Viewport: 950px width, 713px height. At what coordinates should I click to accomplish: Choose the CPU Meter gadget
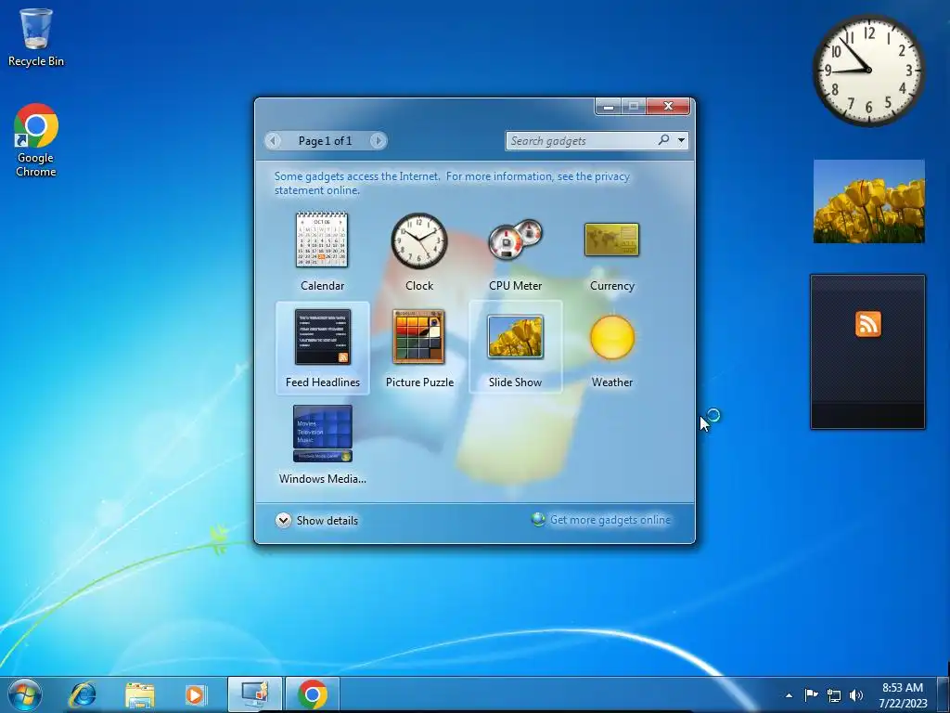(516, 240)
